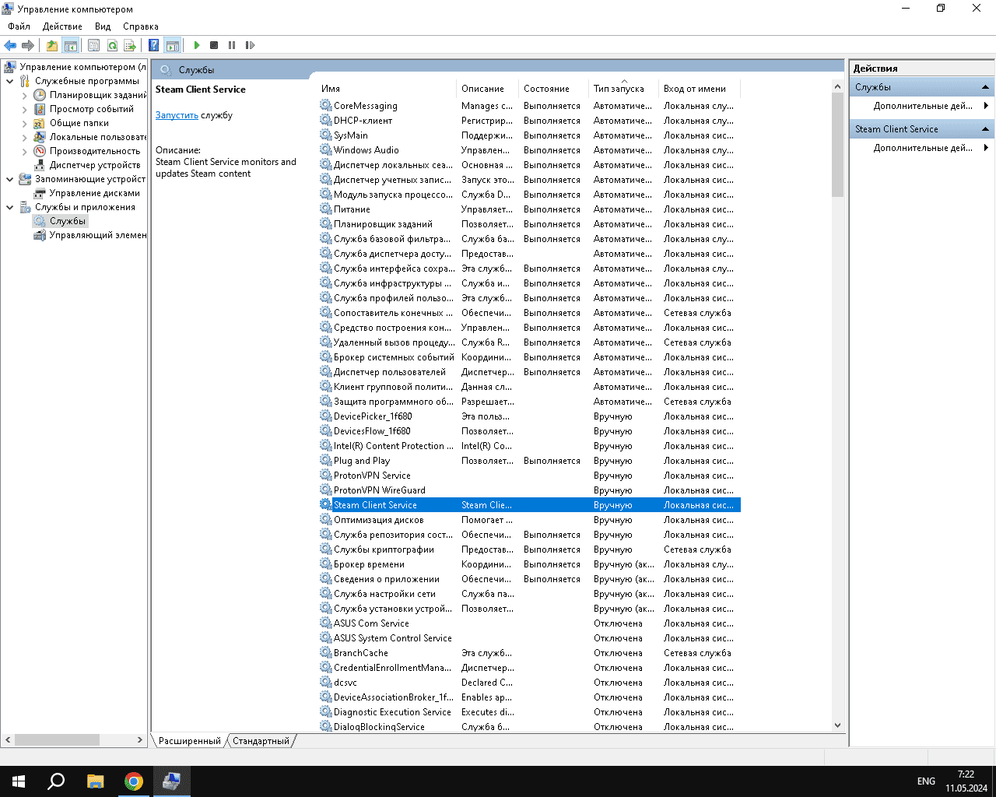The image size is (996, 797).
Task: Open File Explorer from the taskbar
Action: click(x=95, y=781)
